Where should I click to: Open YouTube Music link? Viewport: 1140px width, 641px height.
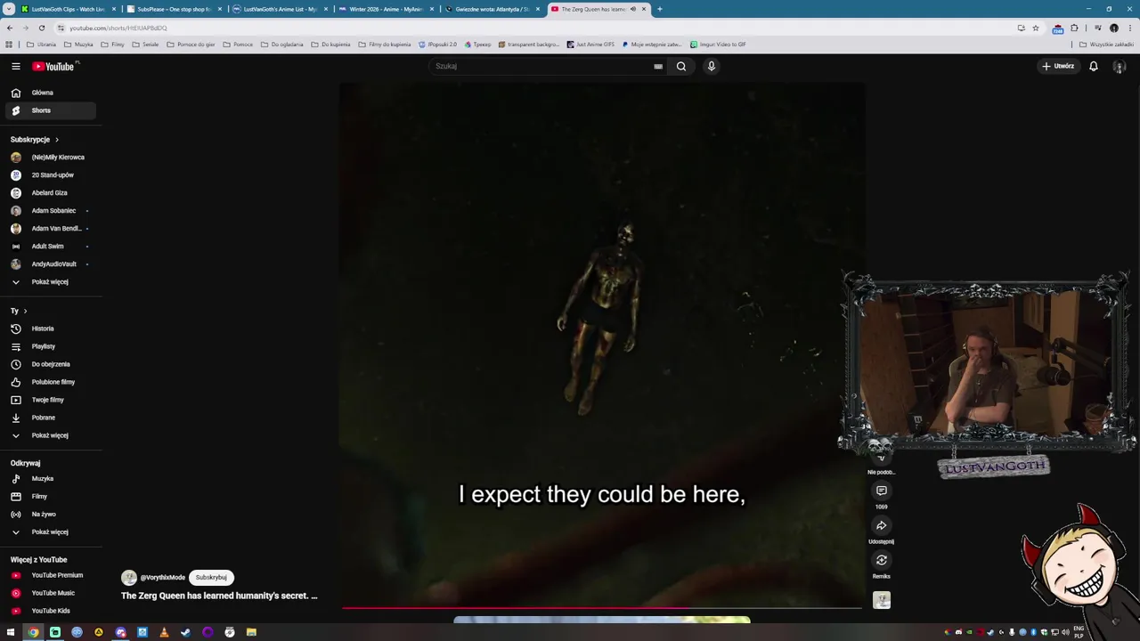(53, 593)
